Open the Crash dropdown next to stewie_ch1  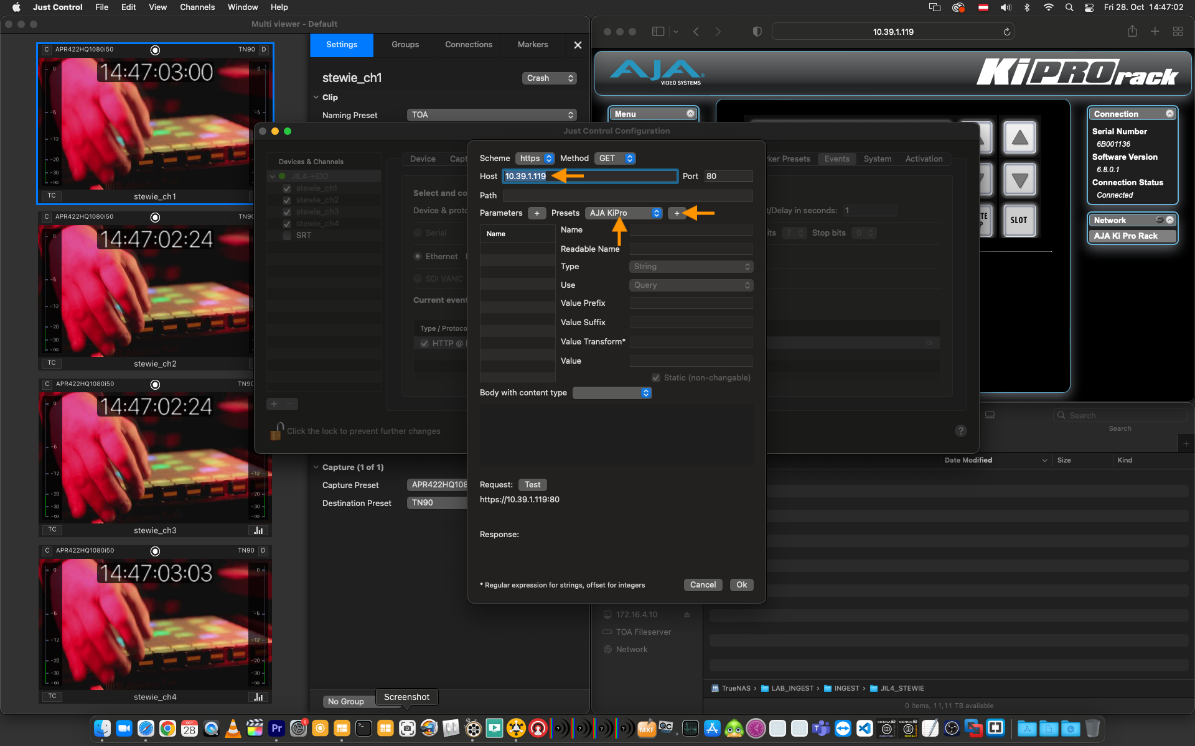(x=549, y=78)
